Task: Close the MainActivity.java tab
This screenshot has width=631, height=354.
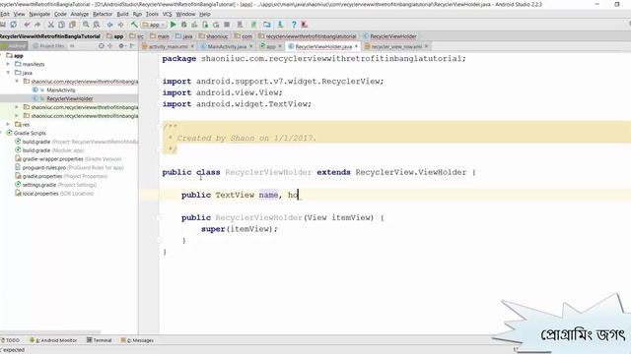Action: (250, 46)
